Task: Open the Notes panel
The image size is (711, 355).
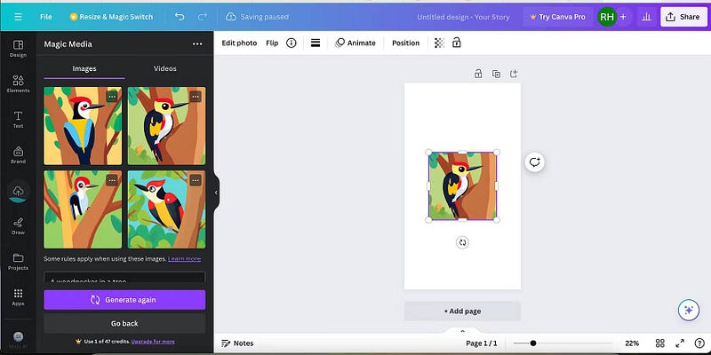Action: 237,343
